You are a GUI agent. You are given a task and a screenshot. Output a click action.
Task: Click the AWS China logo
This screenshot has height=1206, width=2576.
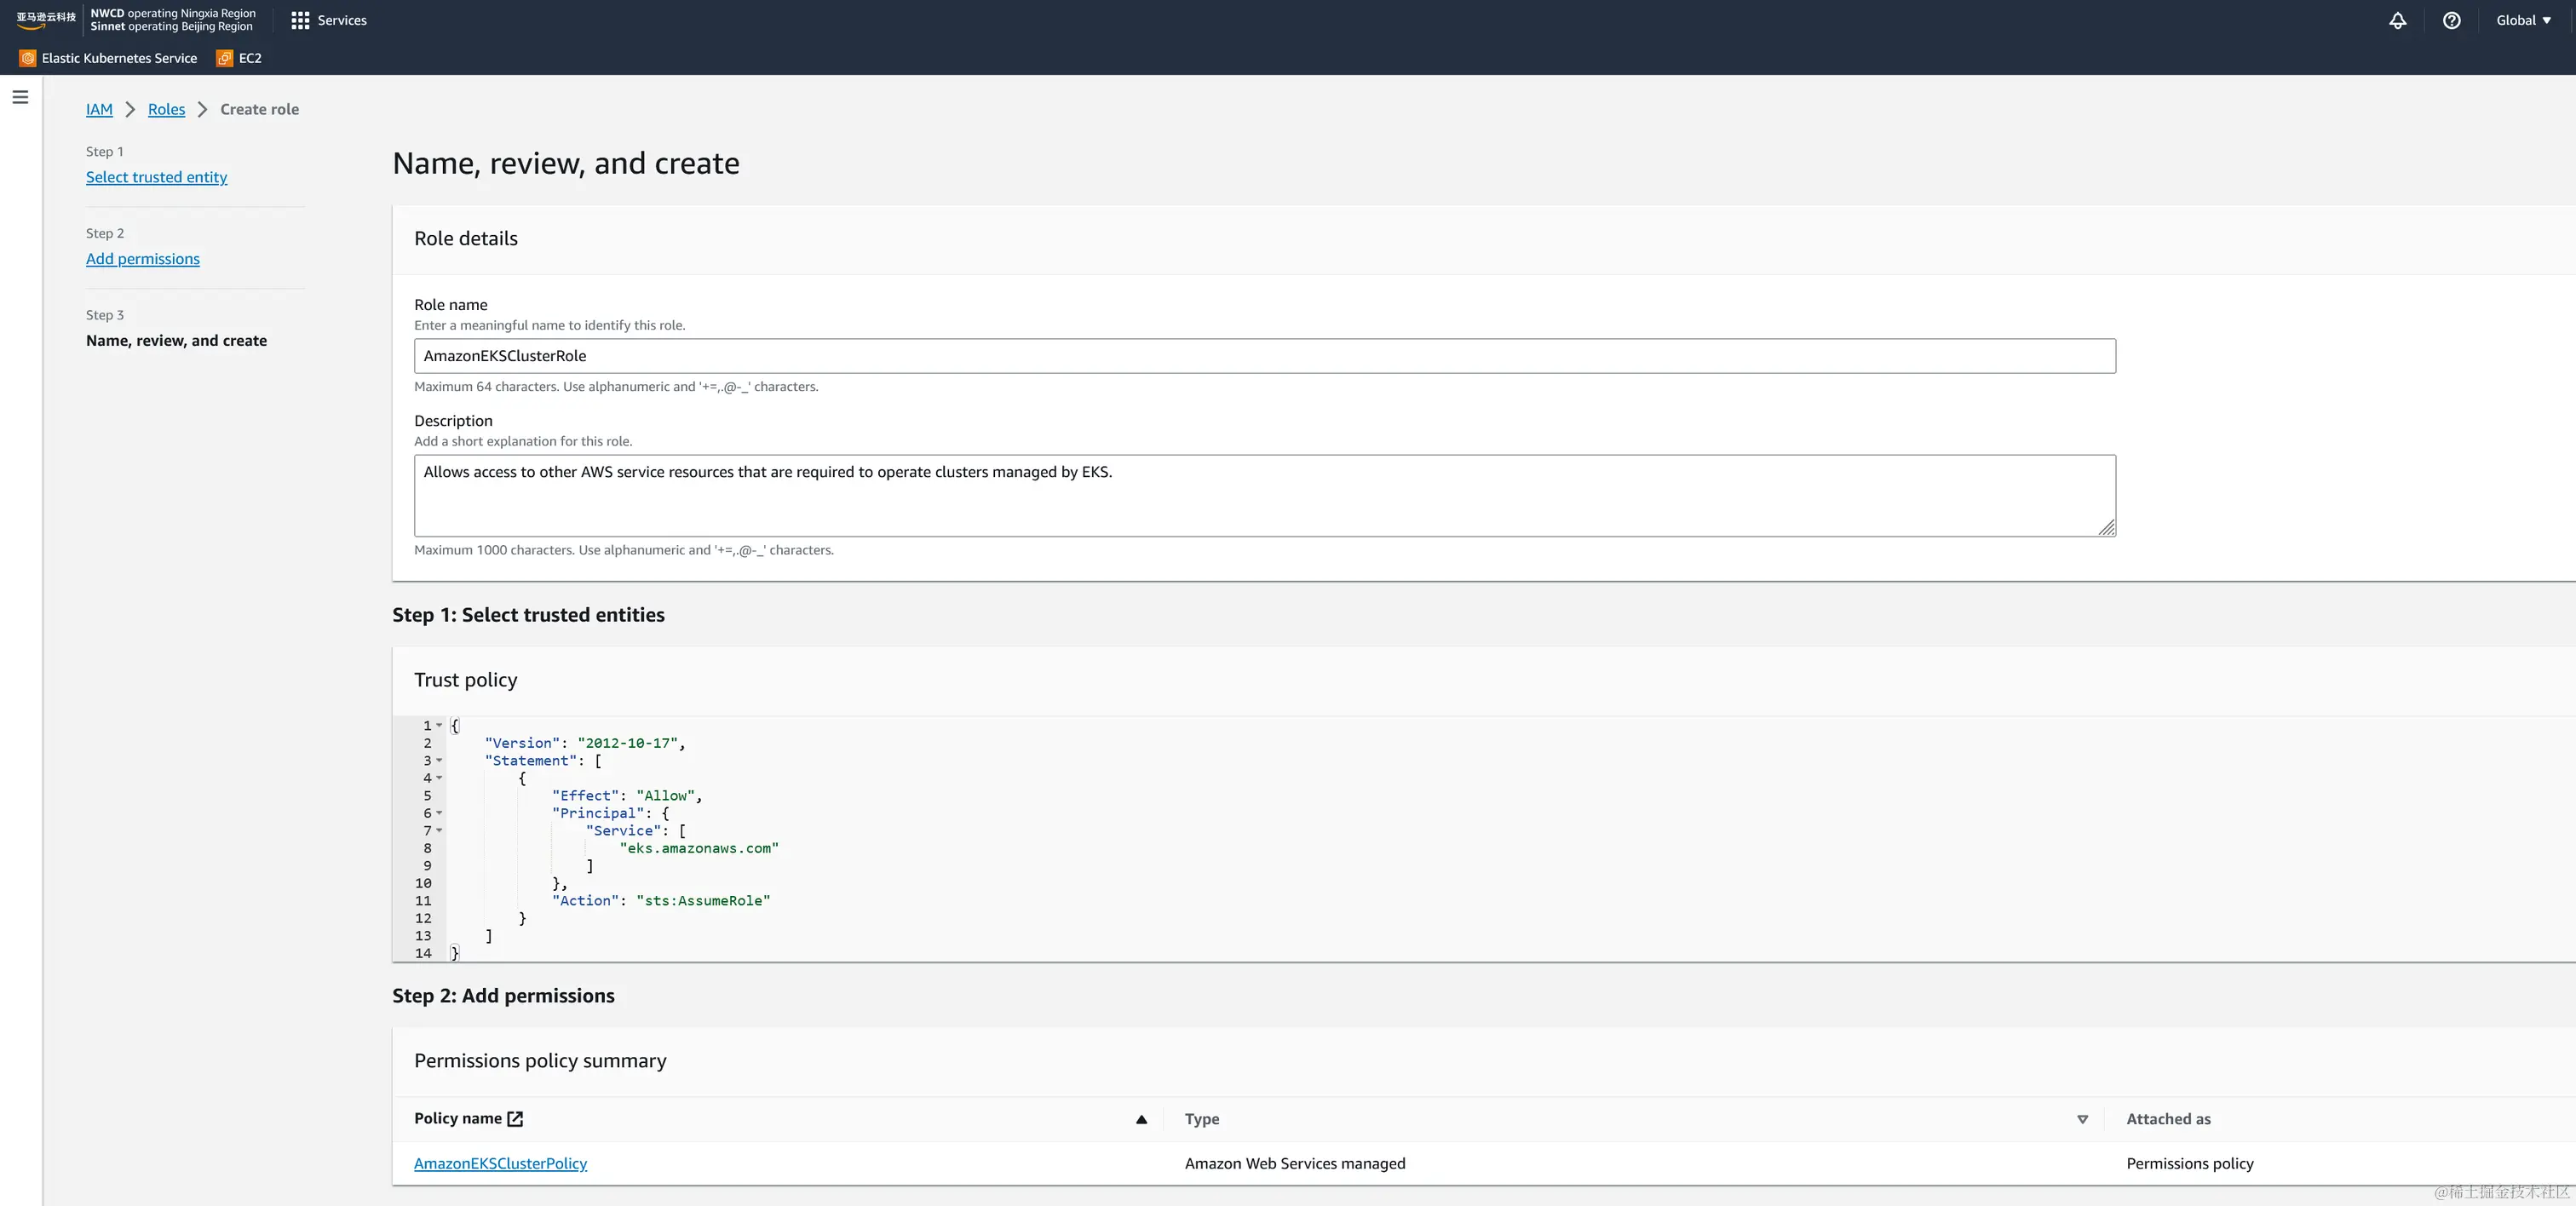[46, 19]
